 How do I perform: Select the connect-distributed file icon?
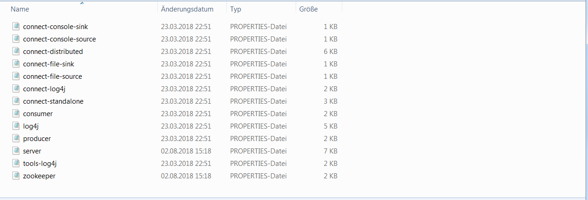pyautogui.click(x=16, y=51)
